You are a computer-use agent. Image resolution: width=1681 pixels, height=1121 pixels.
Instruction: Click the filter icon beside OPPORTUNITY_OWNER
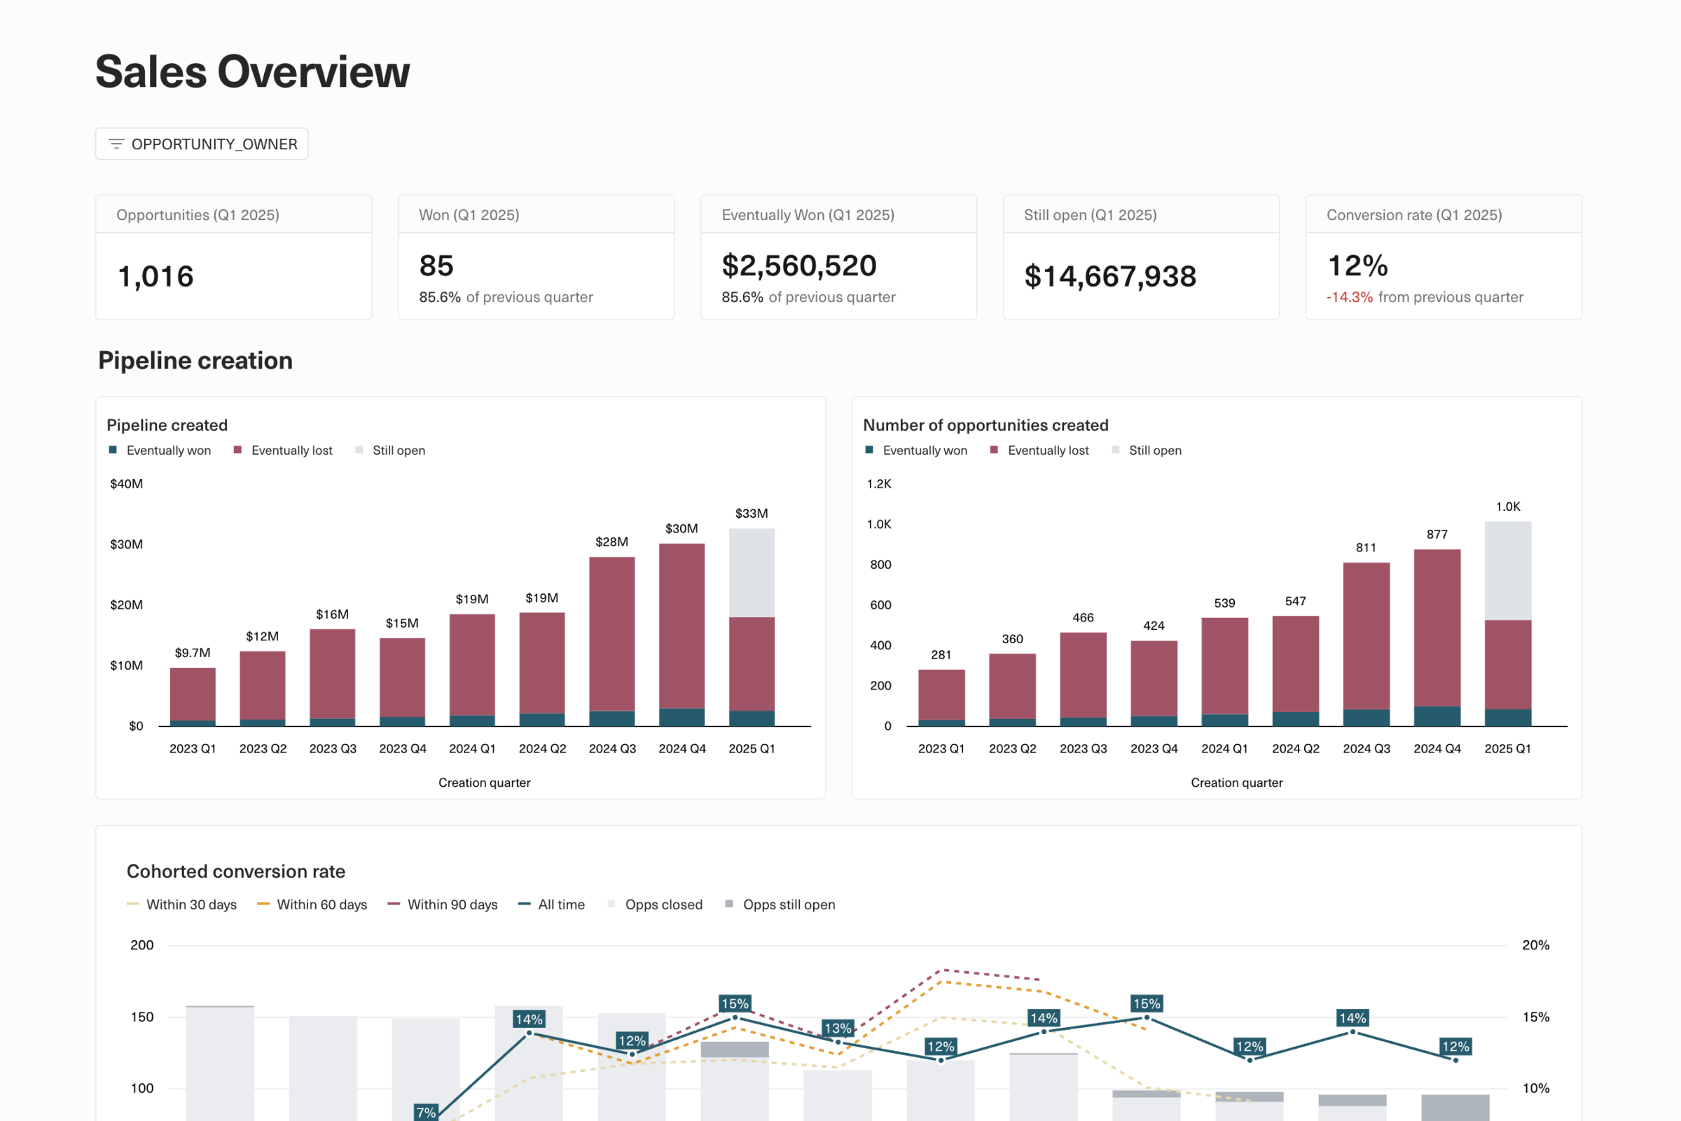pos(116,144)
